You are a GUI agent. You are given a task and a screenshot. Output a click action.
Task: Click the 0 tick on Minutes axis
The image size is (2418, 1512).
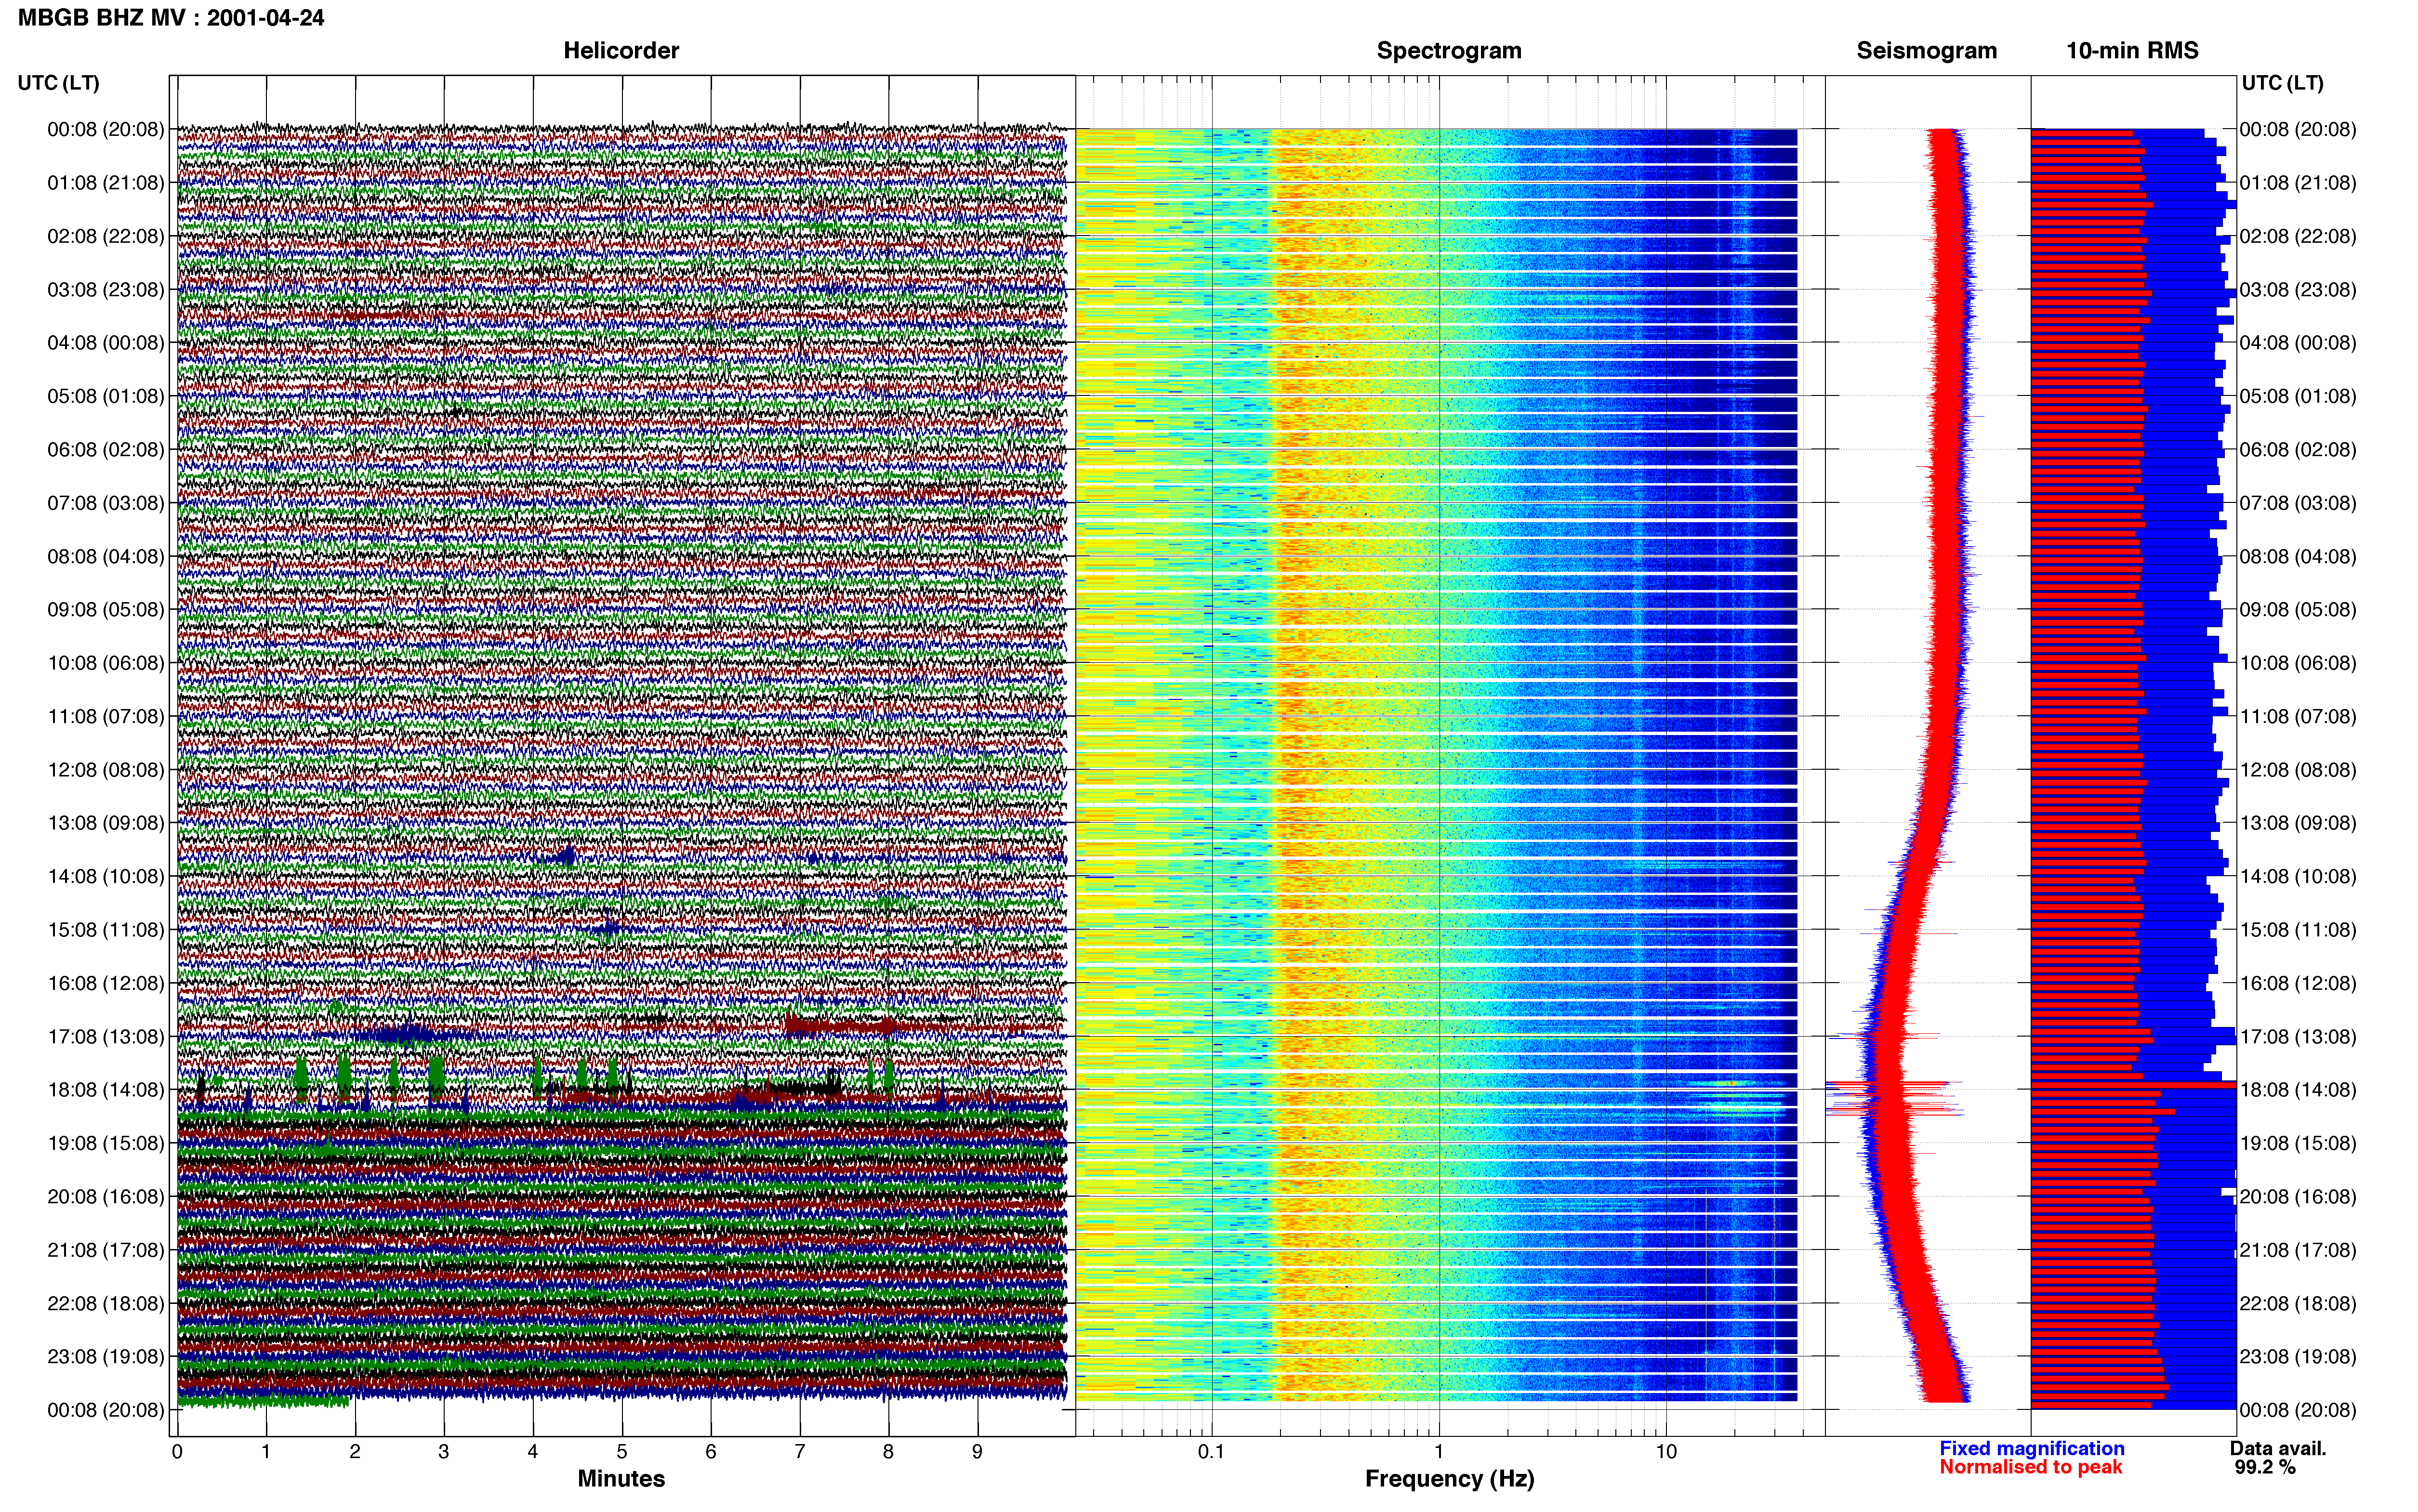(x=177, y=1452)
